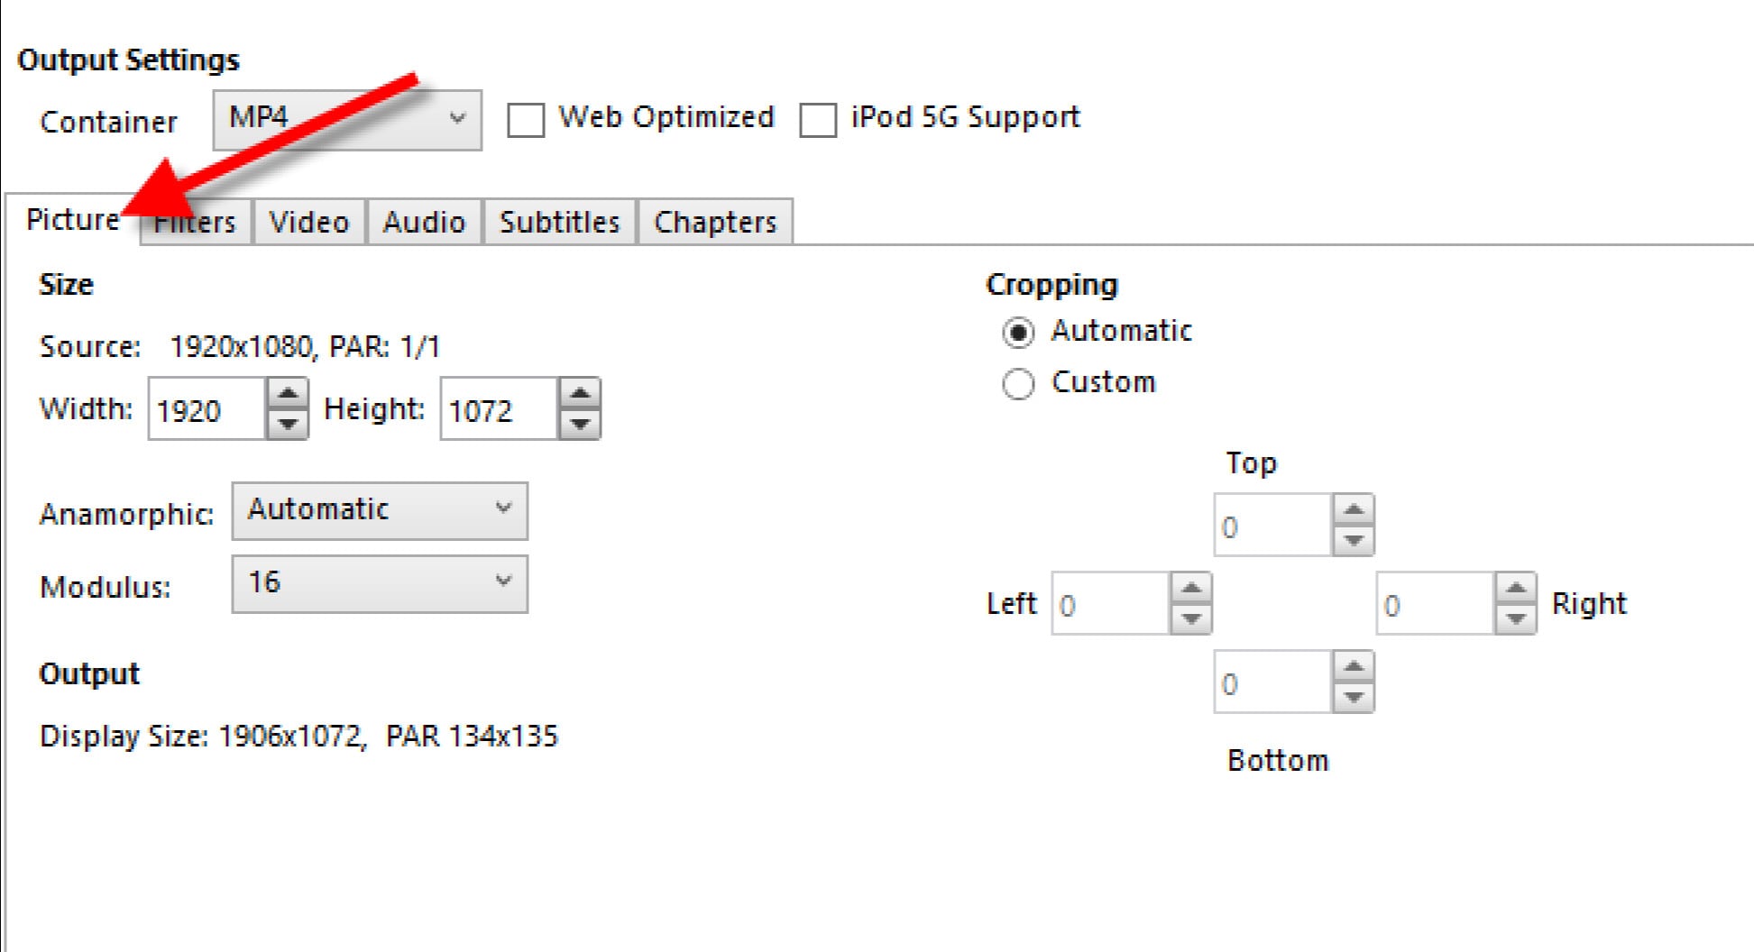Increase the Width value with up arrow
This screenshot has height=952, width=1754.
pos(288,394)
